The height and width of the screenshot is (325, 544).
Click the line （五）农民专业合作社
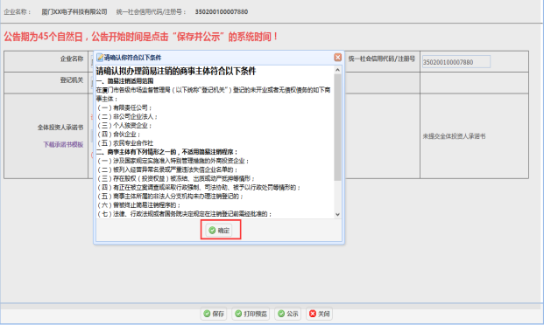(x=125, y=143)
